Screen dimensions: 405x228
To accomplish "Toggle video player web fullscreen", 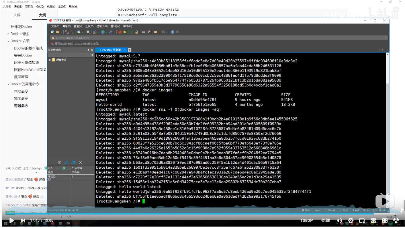I will 373,221.
